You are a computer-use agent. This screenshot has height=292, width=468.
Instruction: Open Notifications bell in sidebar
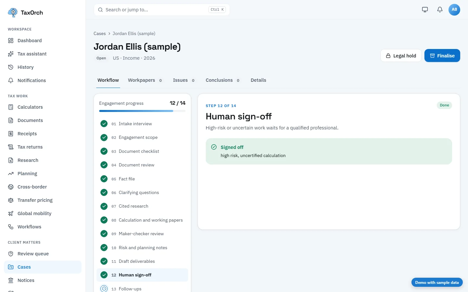[11, 80]
